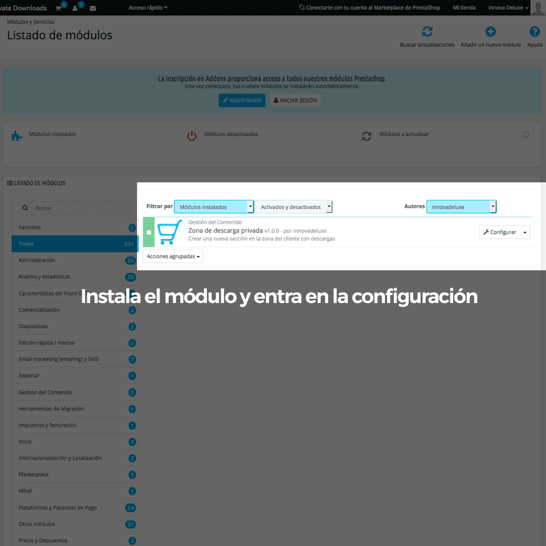Select the Comercialización category

pos(75,310)
